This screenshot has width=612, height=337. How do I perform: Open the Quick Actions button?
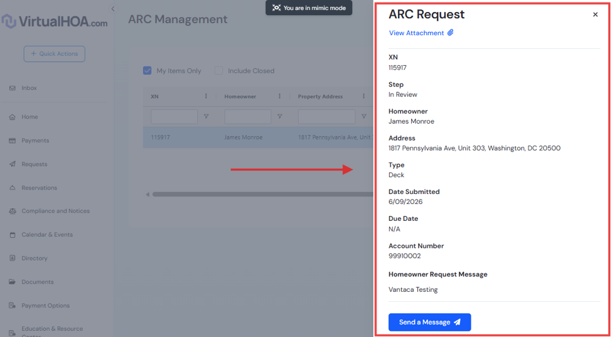pos(54,54)
